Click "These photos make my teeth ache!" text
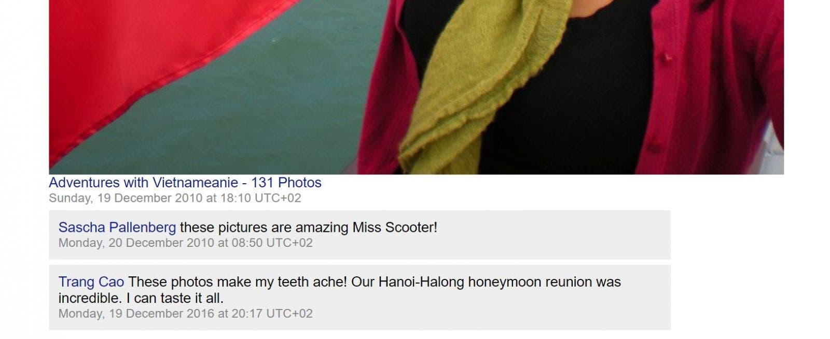Screen dimensions: 830x339 238,282
